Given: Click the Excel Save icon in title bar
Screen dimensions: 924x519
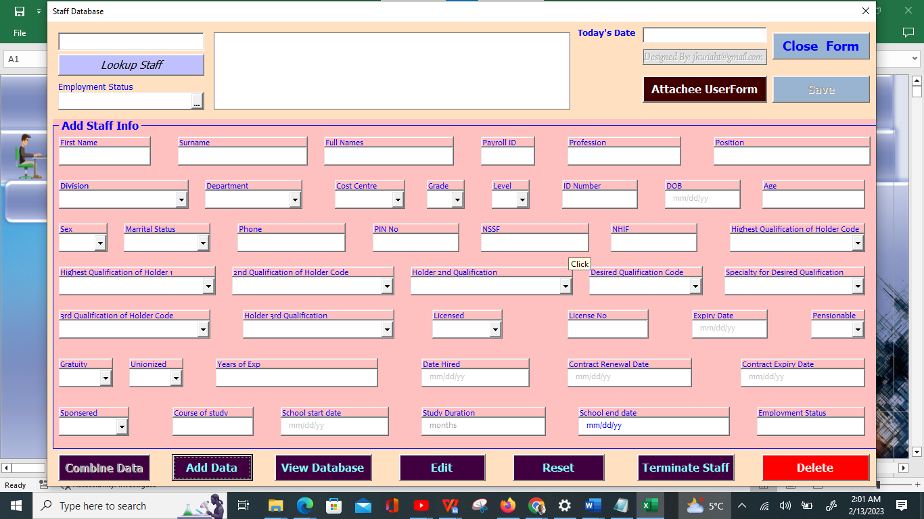Looking at the screenshot, I should (x=20, y=11).
